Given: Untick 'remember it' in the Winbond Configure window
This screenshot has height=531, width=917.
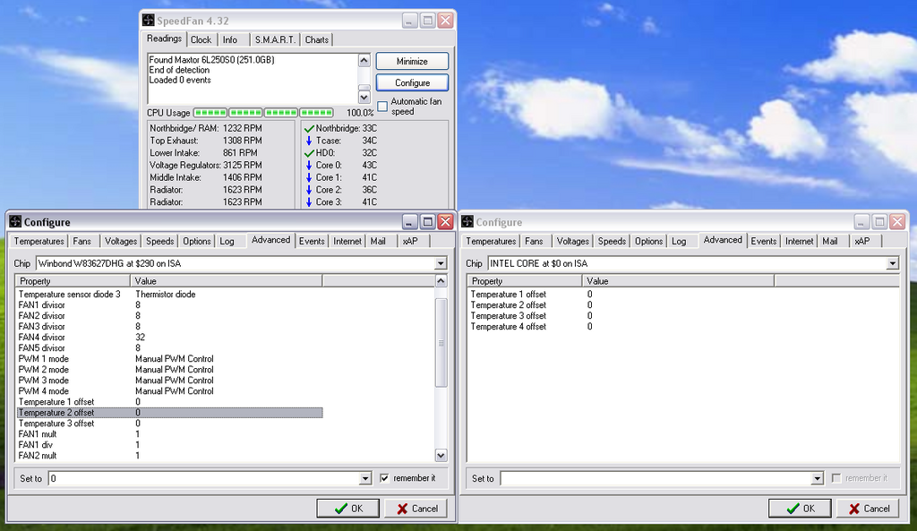Looking at the screenshot, I should tap(384, 478).
